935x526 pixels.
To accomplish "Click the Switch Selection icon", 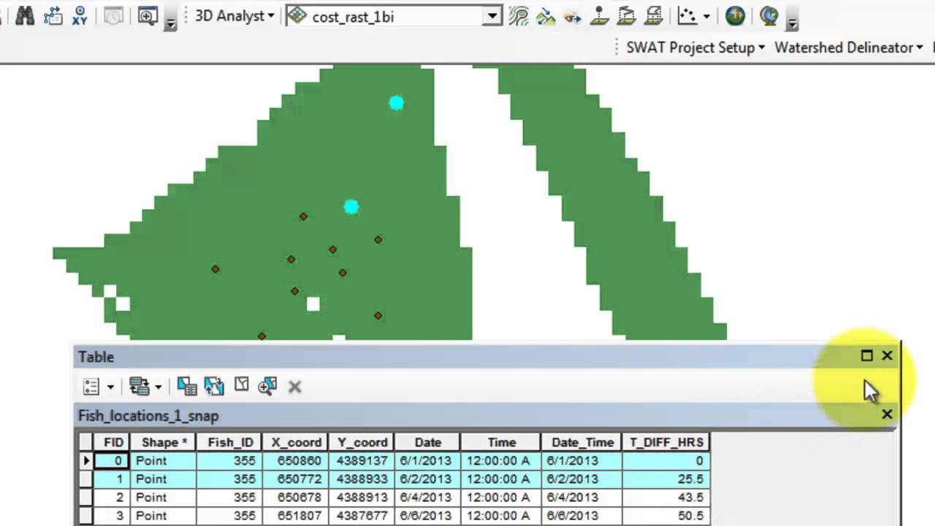I will [x=214, y=386].
